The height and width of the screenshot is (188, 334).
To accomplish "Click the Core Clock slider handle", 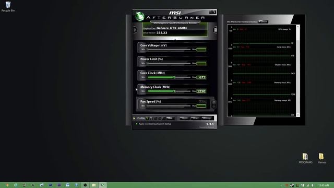I will (174, 77).
